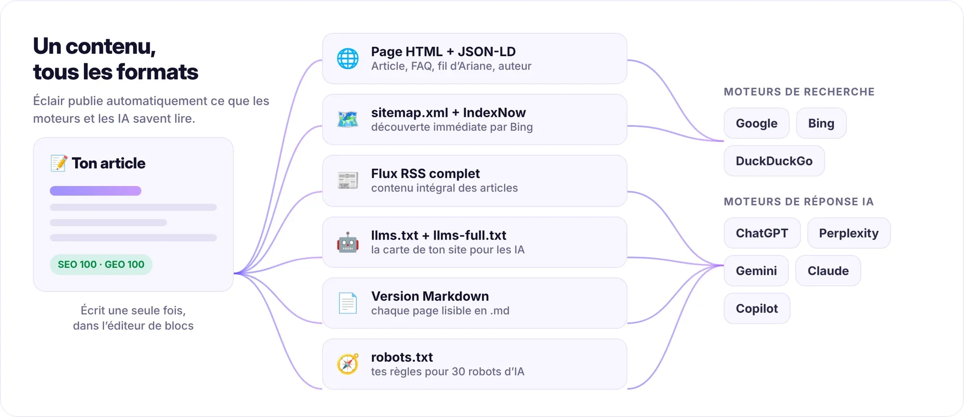
Task: Click the Un contenu, tous les formats headline
Action: (x=116, y=59)
